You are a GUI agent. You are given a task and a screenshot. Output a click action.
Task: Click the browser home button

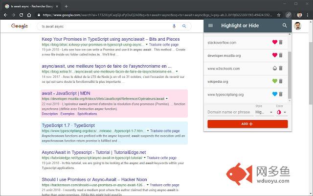pyautogui.click(x=29, y=15)
